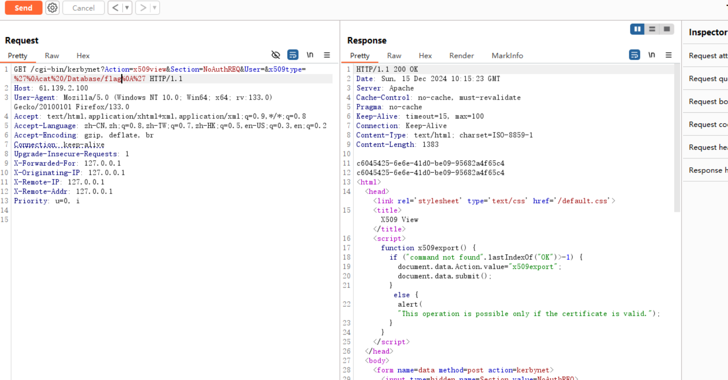Click the X-Remote-Addr header line
The image size is (728, 380).
pyautogui.click(x=63, y=191)
